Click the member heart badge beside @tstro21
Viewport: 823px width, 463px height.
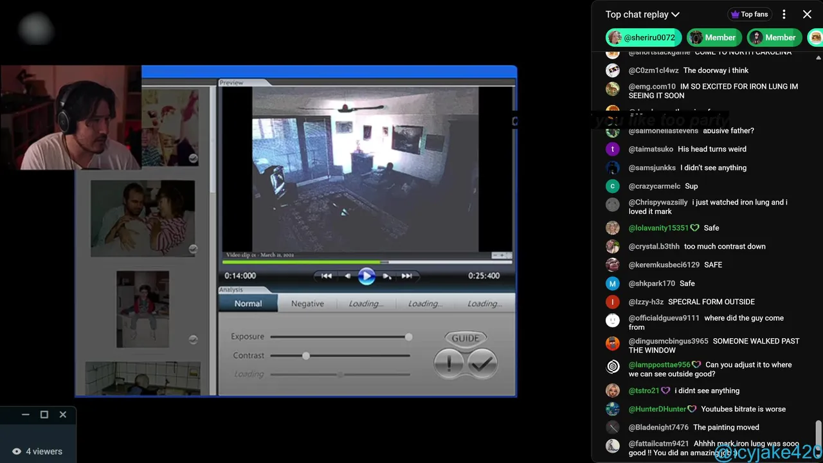pos(665,391)
